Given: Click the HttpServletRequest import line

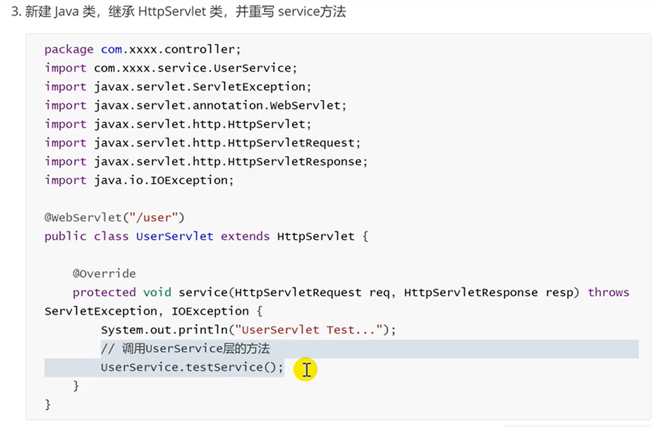Looking at the screenshot, I should click(x=202, y=143).
